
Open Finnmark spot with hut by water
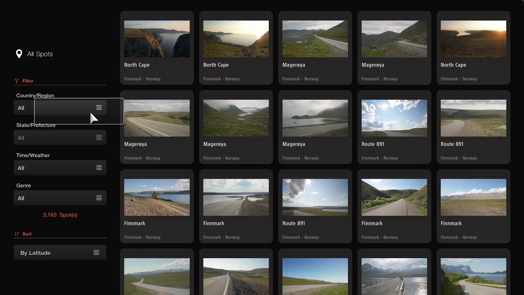click(157, 206)
